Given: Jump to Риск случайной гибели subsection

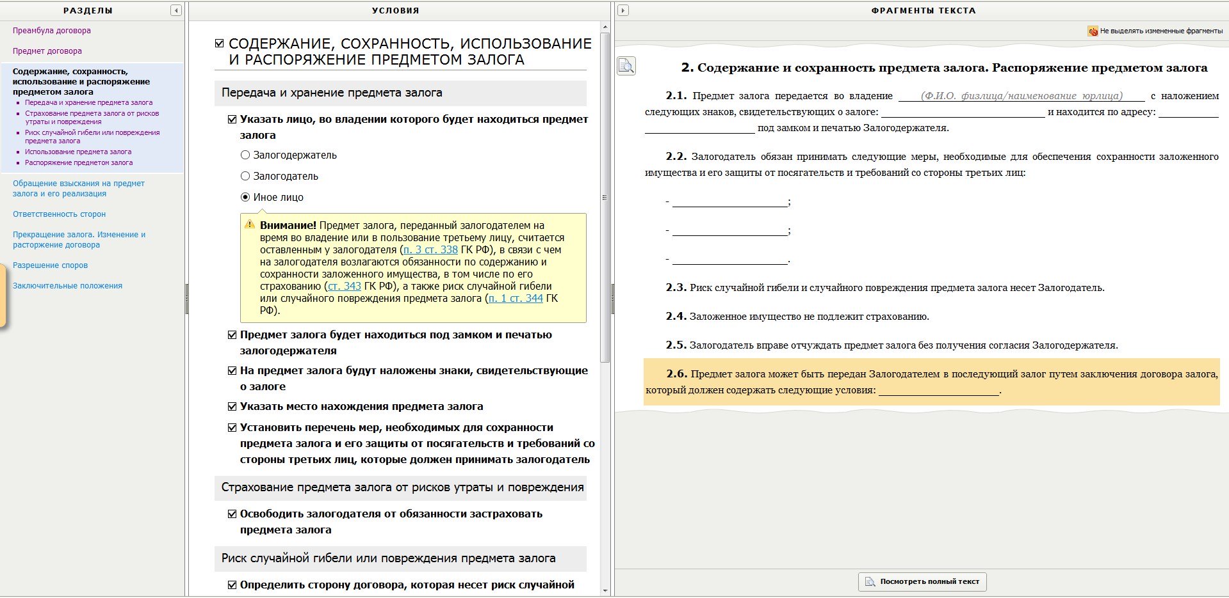Looking at the screenshot, I should 92,136.
